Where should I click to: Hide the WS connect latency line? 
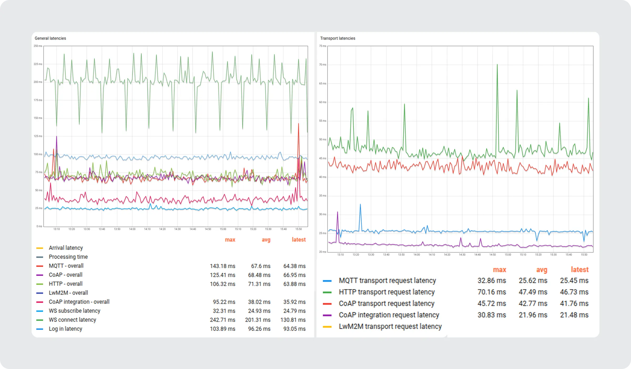(x=72, y=320)
